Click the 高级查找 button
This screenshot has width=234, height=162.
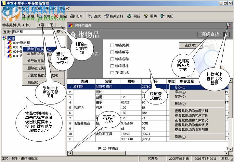coord(210,35)
